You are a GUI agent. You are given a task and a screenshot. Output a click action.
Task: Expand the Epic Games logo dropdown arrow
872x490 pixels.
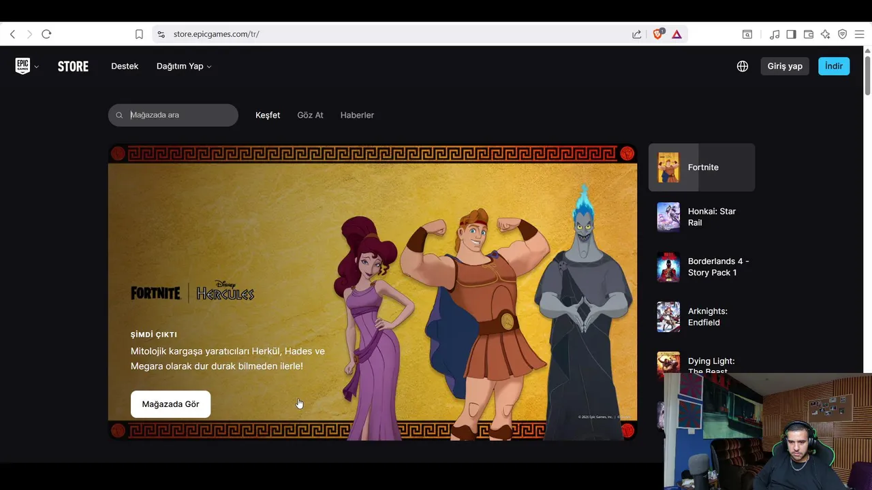36,67
